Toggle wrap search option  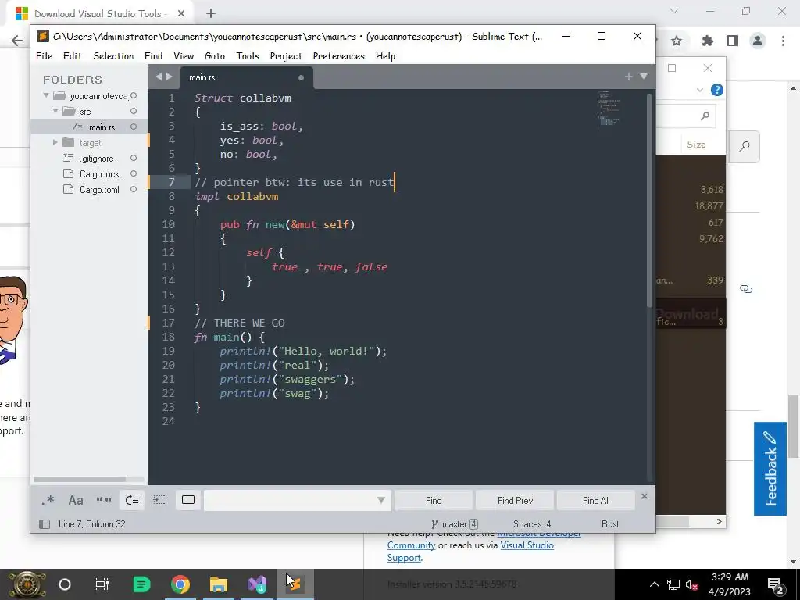coord(132,500)
